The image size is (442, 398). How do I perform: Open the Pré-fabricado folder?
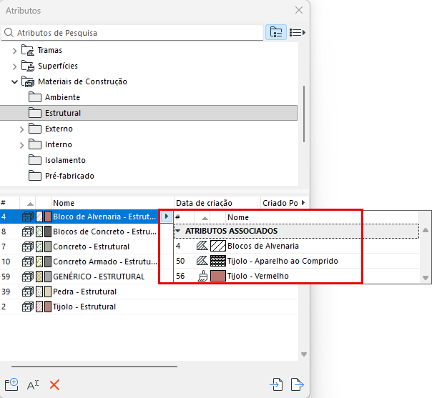click(x=69, y=176)
